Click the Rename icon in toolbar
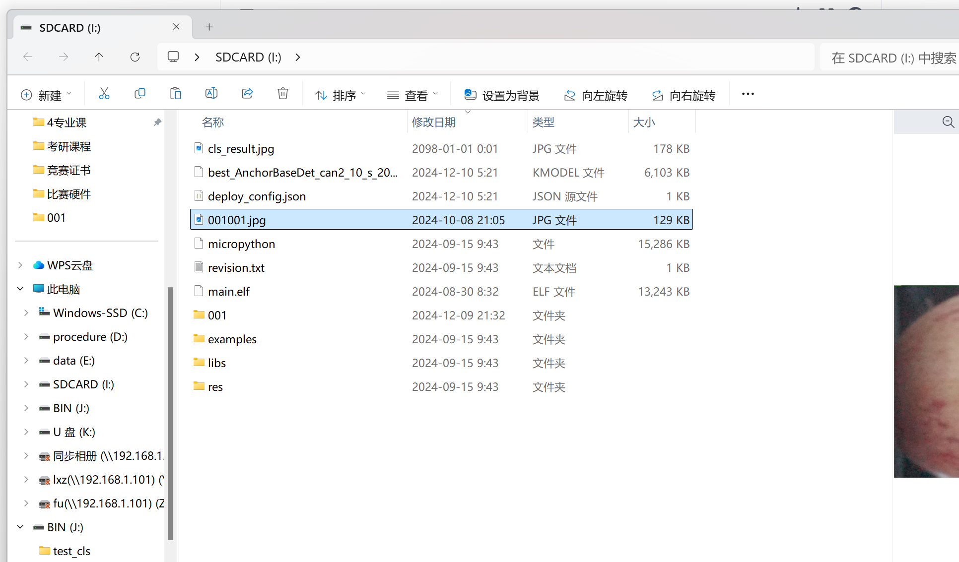The image size is (959, 562). [211, 94]
